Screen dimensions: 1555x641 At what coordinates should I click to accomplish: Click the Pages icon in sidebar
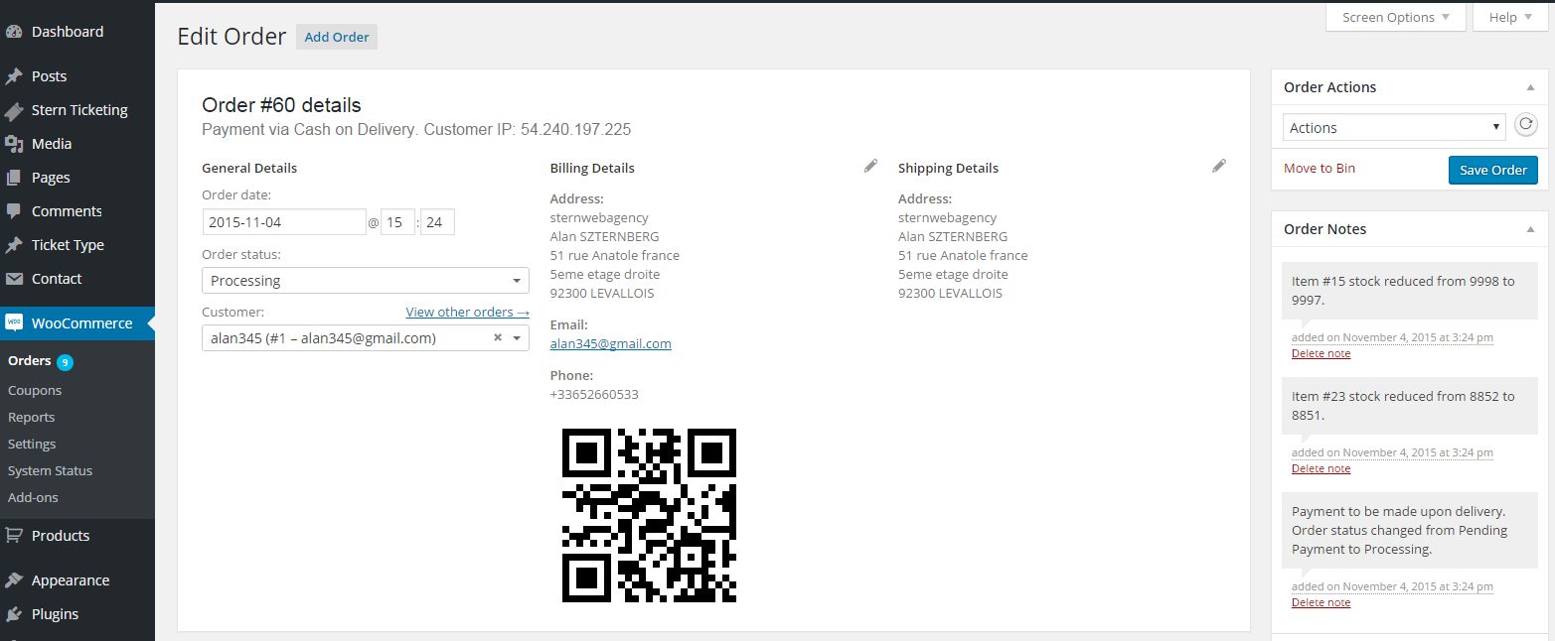point(14,178)
